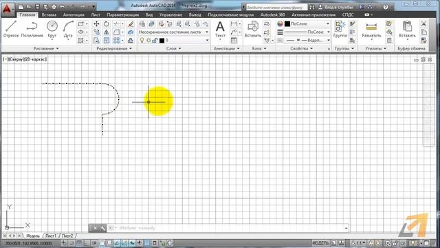
Task: Open the Несохраненное состояние листа dropdown
Action: 174,32
